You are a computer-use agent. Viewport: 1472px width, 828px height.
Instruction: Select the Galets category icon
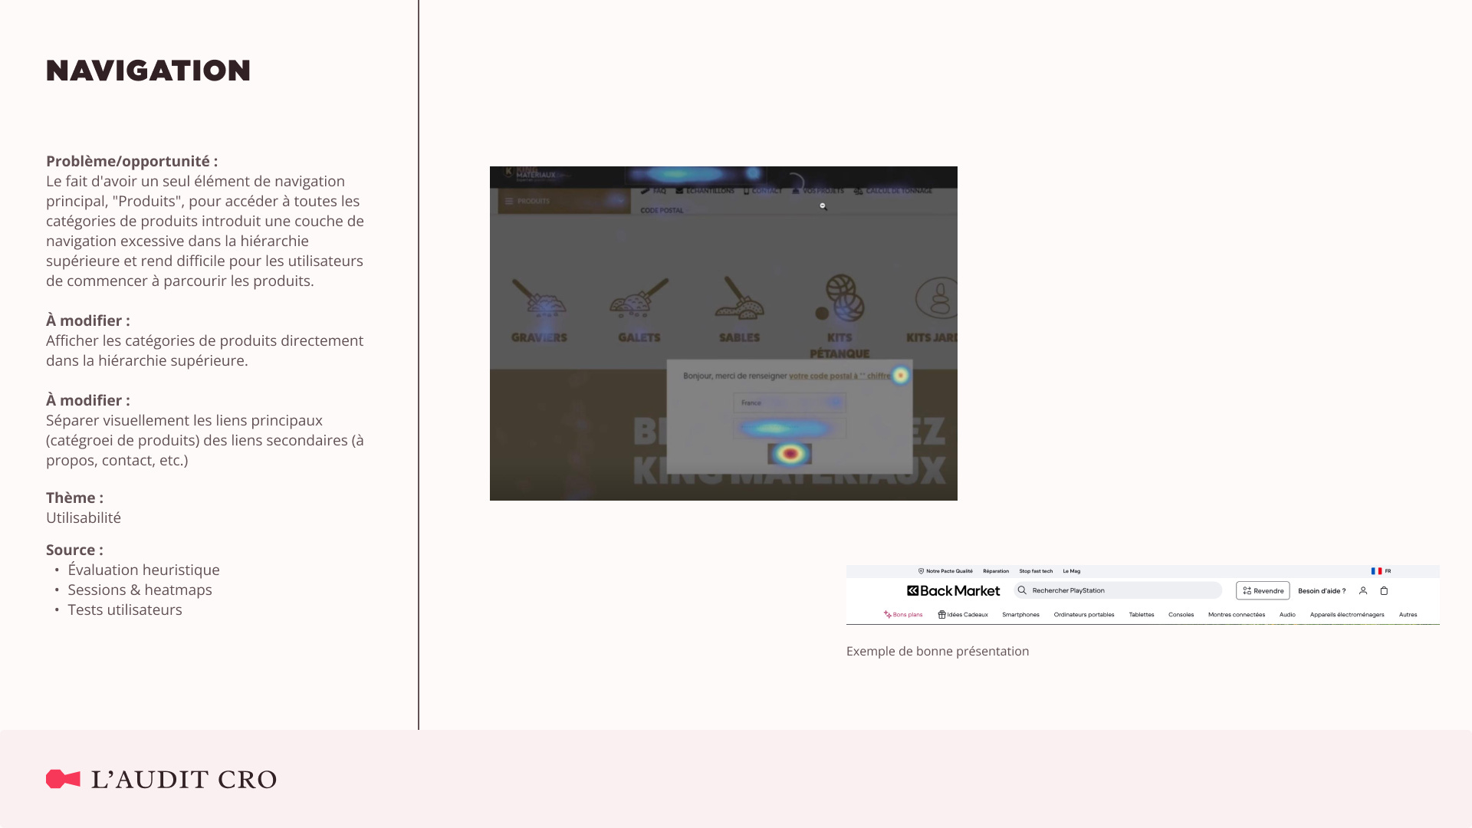point(639,298)
